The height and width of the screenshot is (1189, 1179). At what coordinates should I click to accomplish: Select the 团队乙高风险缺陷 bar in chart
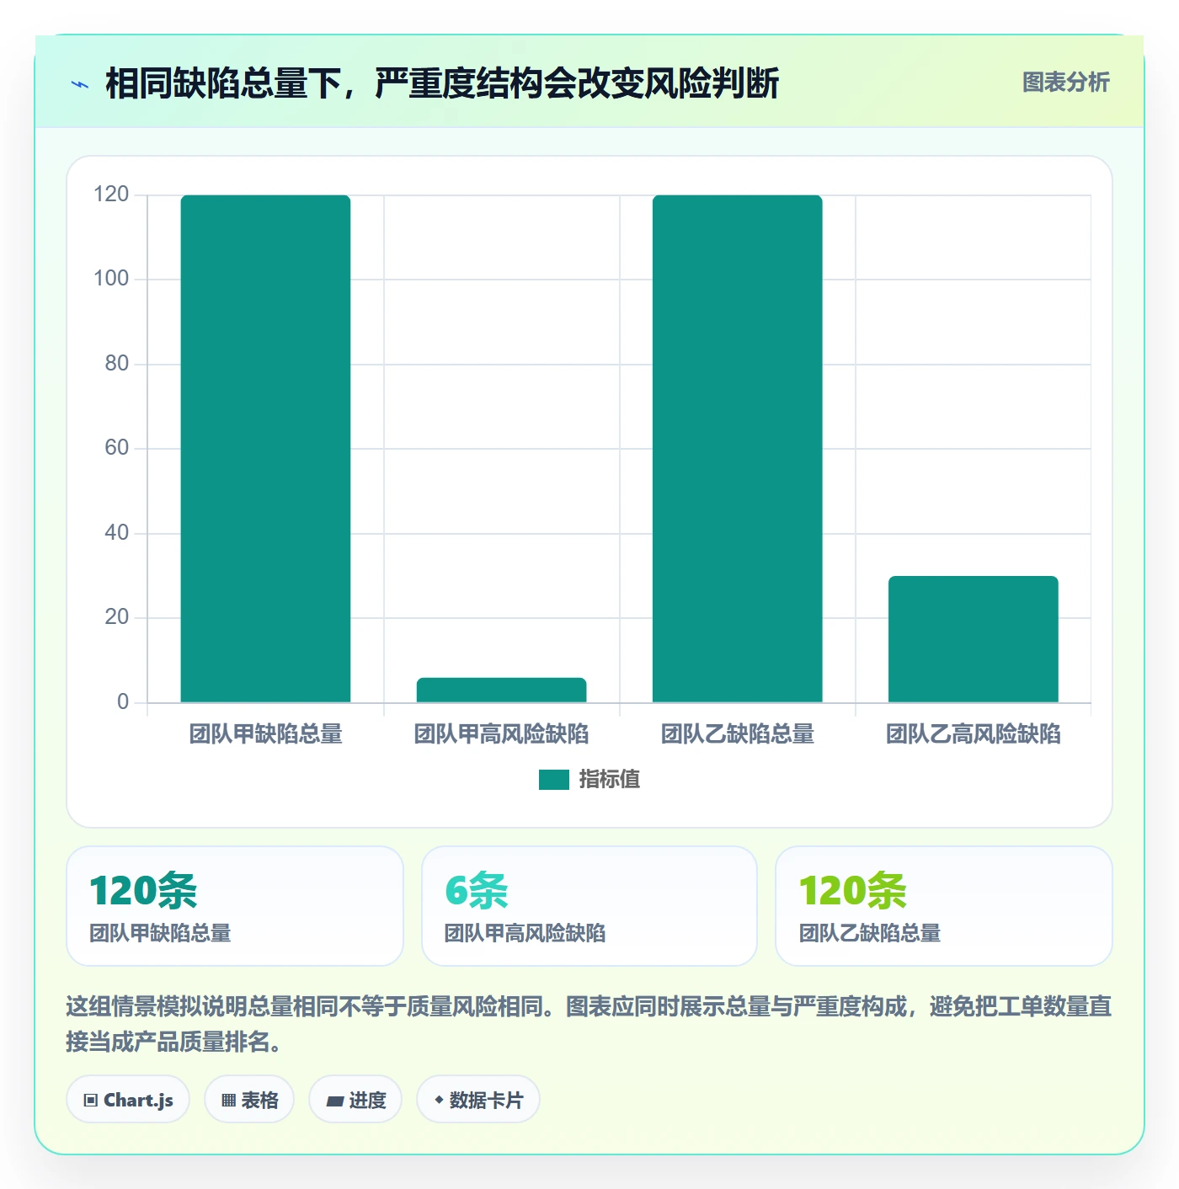(x=973, y=639)
